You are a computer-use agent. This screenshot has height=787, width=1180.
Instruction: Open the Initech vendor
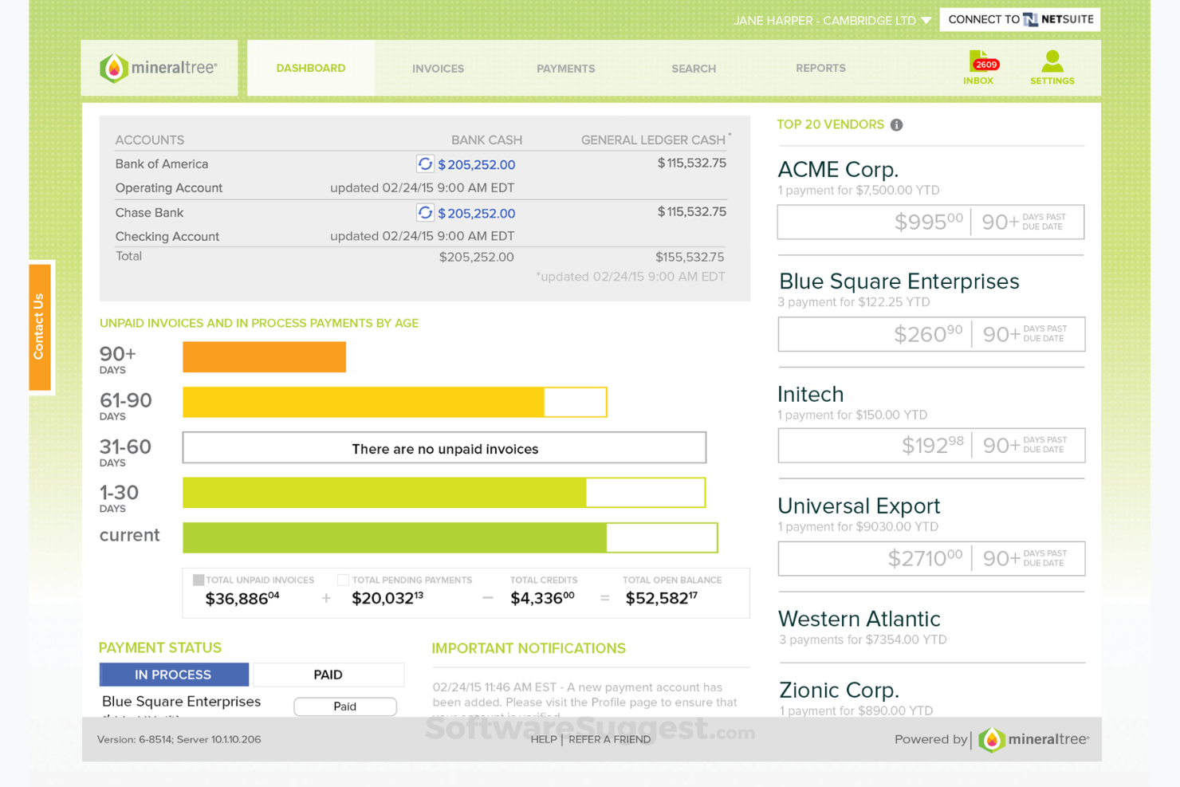(810, 394)
